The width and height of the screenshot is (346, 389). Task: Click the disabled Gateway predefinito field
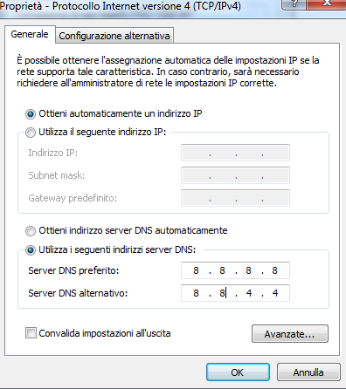tap(235, 198)
